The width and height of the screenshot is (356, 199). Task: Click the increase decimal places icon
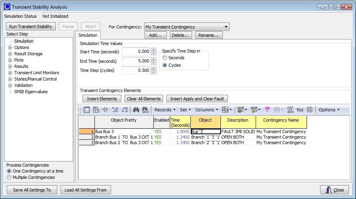(115, 110)
